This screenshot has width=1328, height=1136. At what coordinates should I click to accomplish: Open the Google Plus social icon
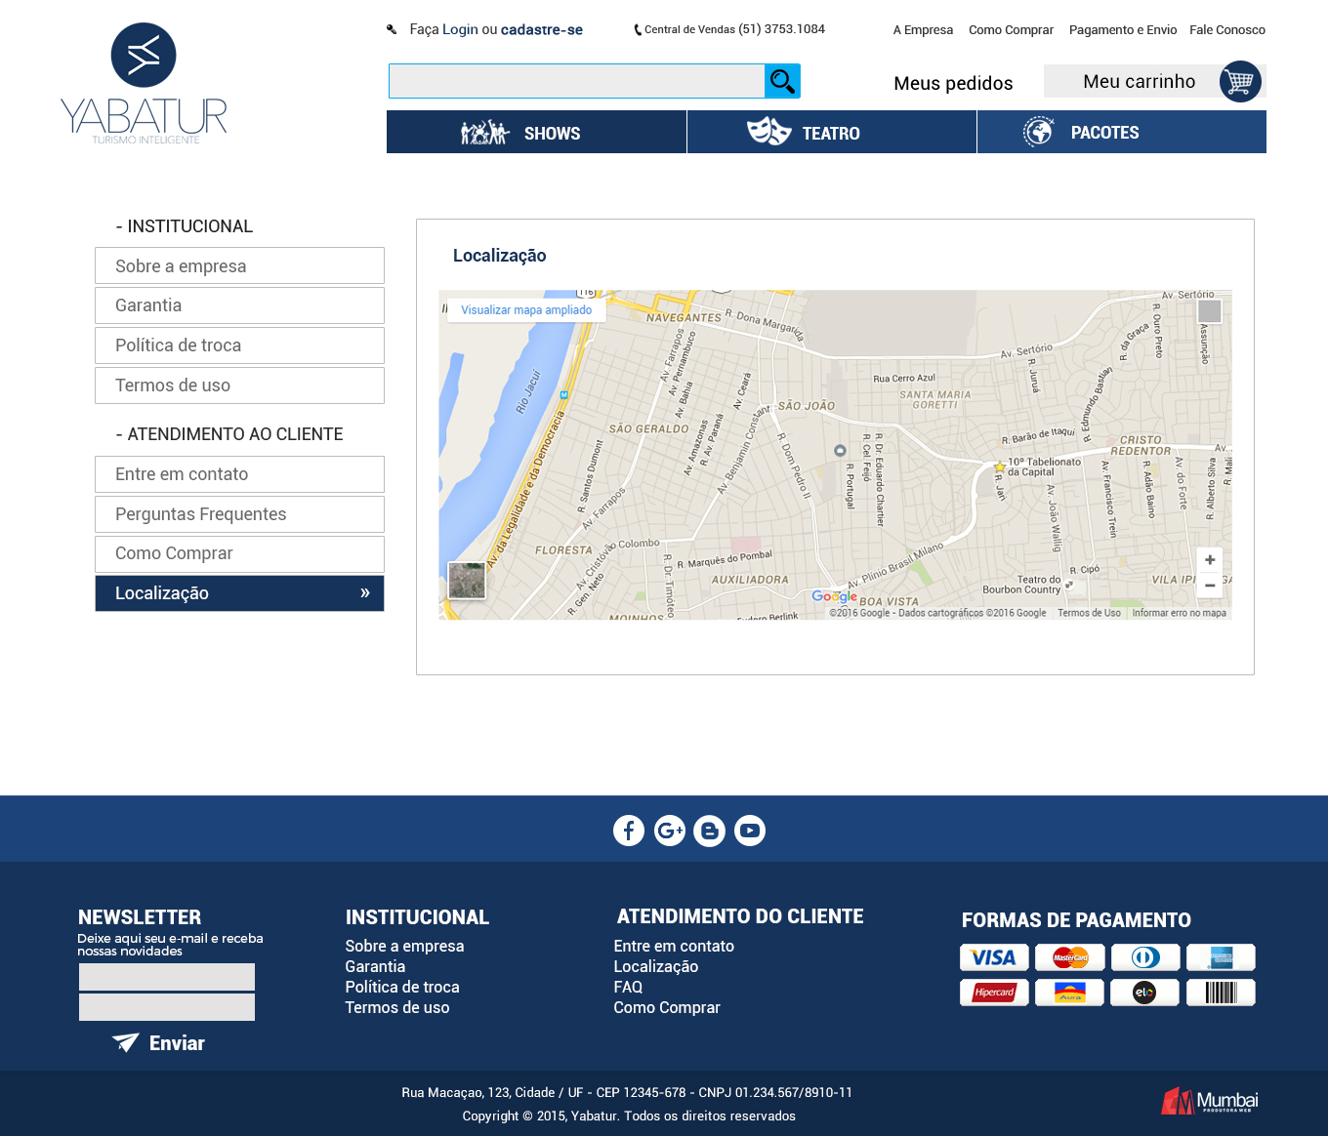(x=670, y=831)
